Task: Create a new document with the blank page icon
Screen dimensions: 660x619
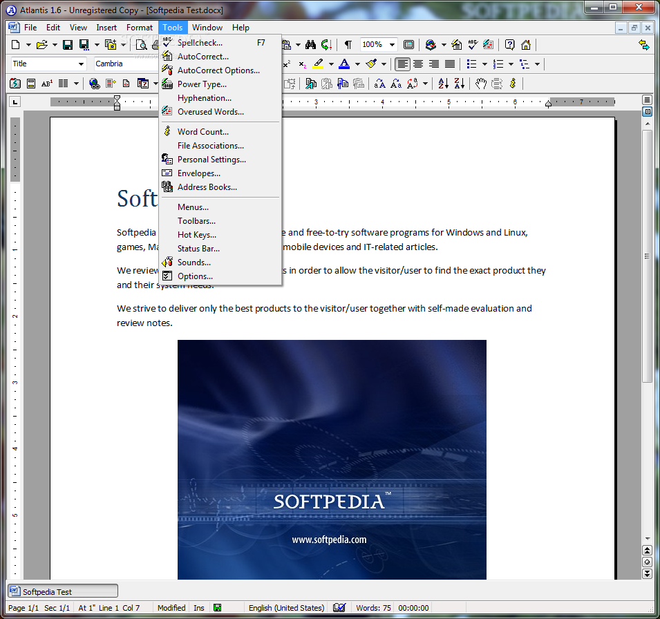Action: pos(16,45)
